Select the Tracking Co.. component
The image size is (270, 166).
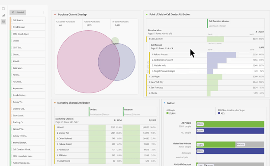point(28,122)
